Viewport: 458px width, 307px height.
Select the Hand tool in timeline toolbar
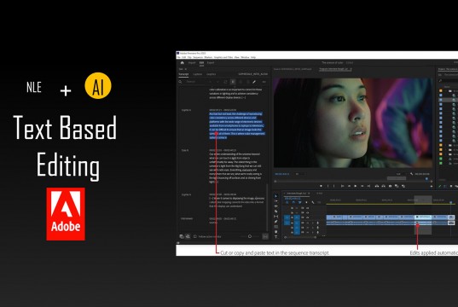(275, 232)
